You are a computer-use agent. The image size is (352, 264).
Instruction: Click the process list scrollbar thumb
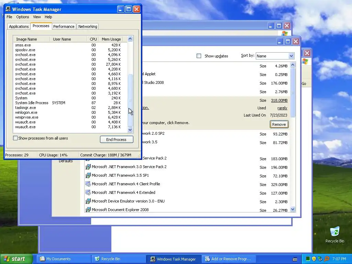pyautogui.click(x=130, y=100)
